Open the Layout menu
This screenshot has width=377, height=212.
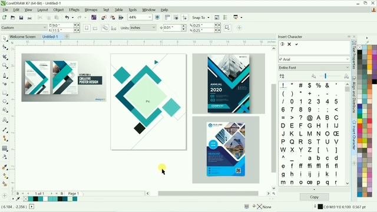pos(42,10)
